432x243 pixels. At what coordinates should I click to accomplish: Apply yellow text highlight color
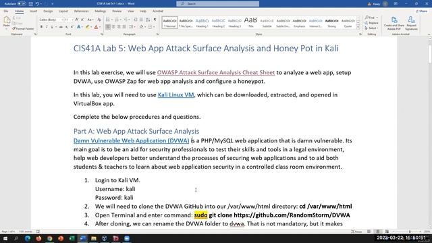click(x=87, y=27)
